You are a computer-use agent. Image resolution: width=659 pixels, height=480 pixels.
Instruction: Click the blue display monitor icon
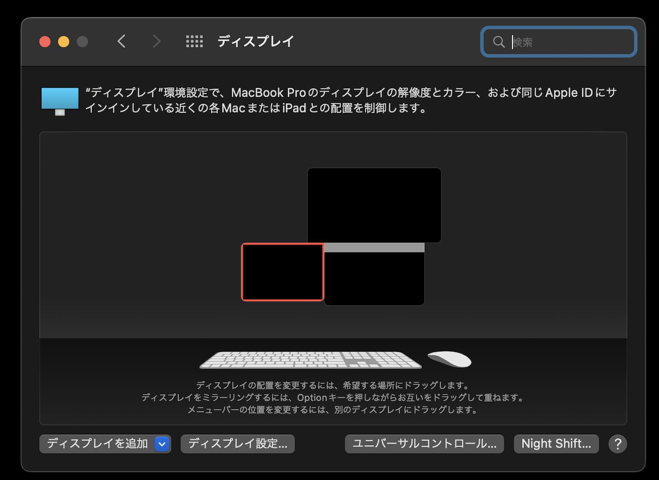[60, 101]
